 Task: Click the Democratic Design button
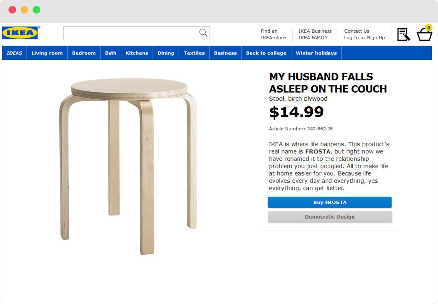[x=329, y=217]
